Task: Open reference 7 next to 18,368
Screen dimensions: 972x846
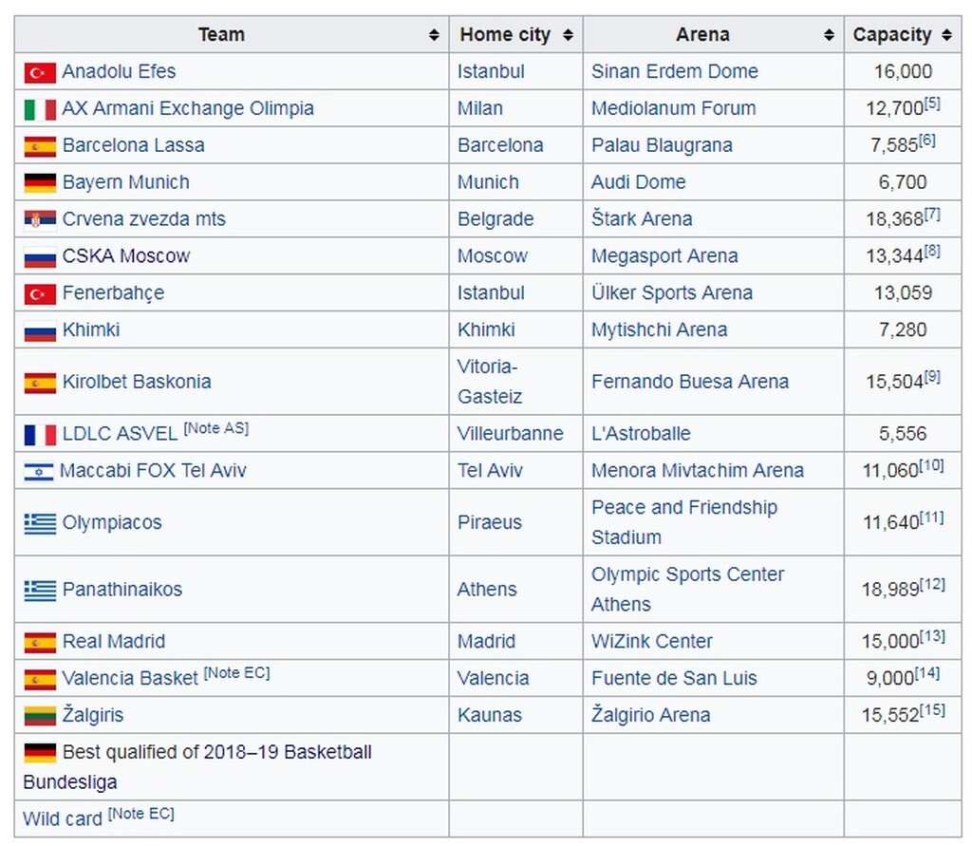Action: pos(932,214)
